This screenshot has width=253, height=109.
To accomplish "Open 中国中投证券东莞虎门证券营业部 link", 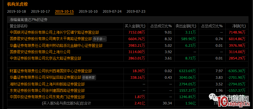I will click(47, 97).
